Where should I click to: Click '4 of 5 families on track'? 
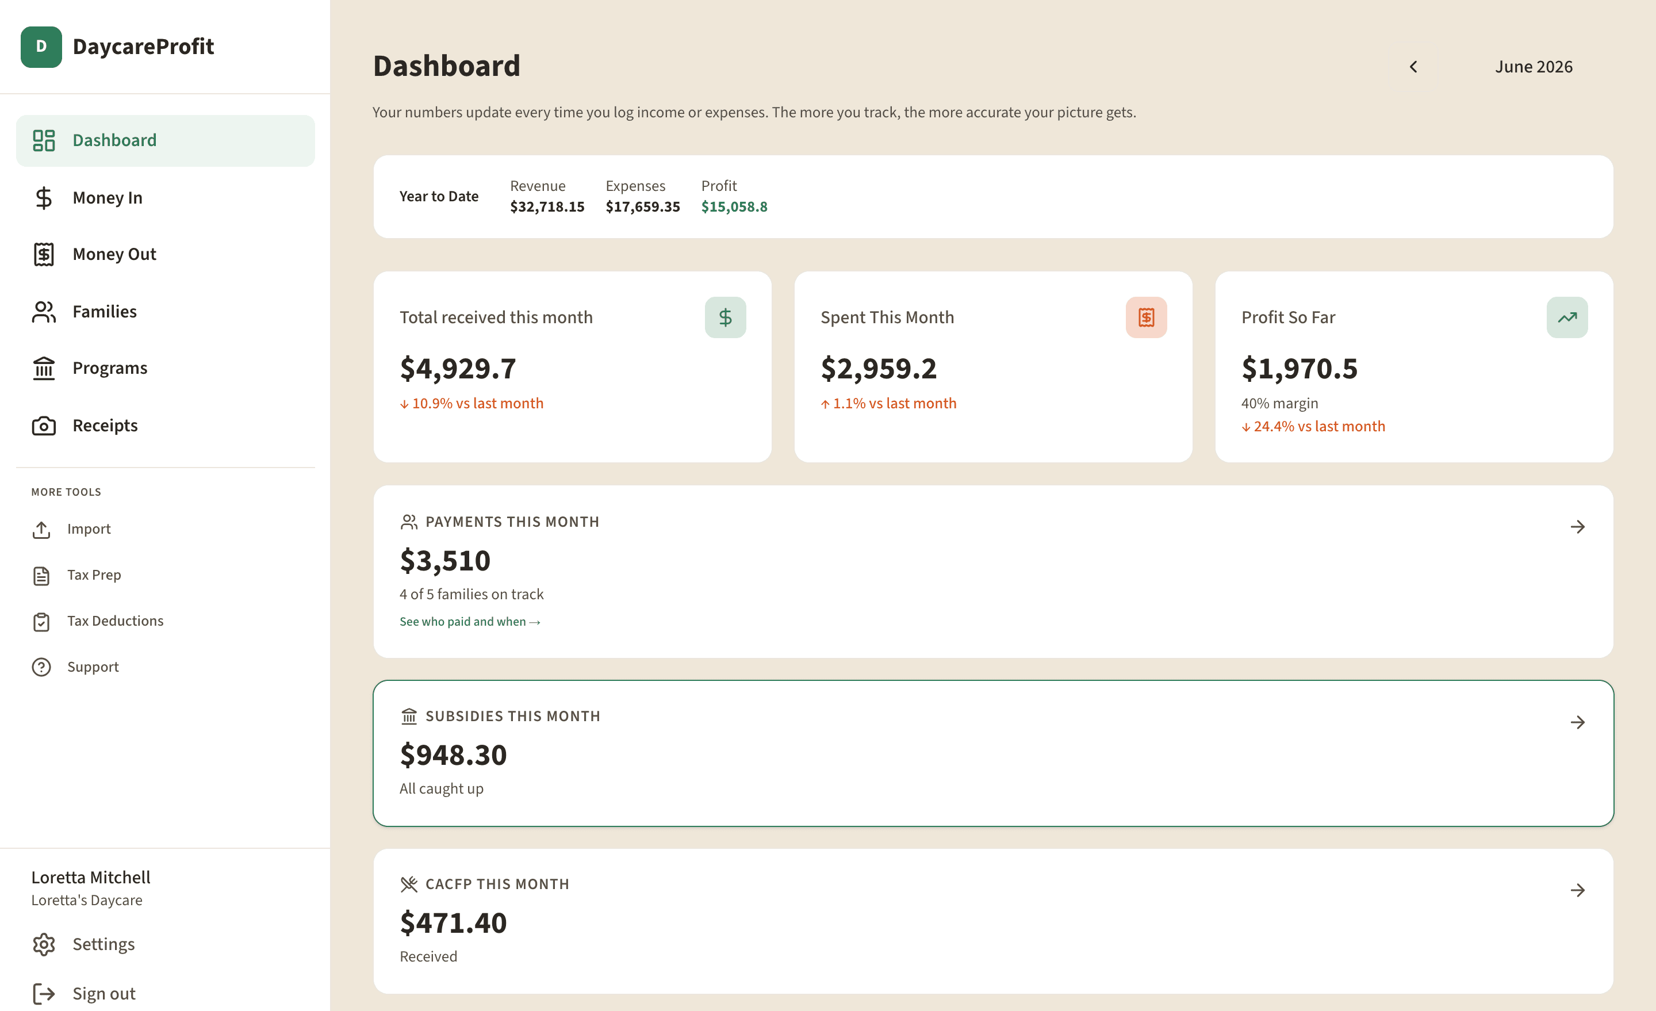(472, 594)
